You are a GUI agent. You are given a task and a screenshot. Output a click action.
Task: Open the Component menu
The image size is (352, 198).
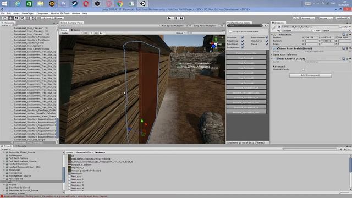[x=42, y=13]
